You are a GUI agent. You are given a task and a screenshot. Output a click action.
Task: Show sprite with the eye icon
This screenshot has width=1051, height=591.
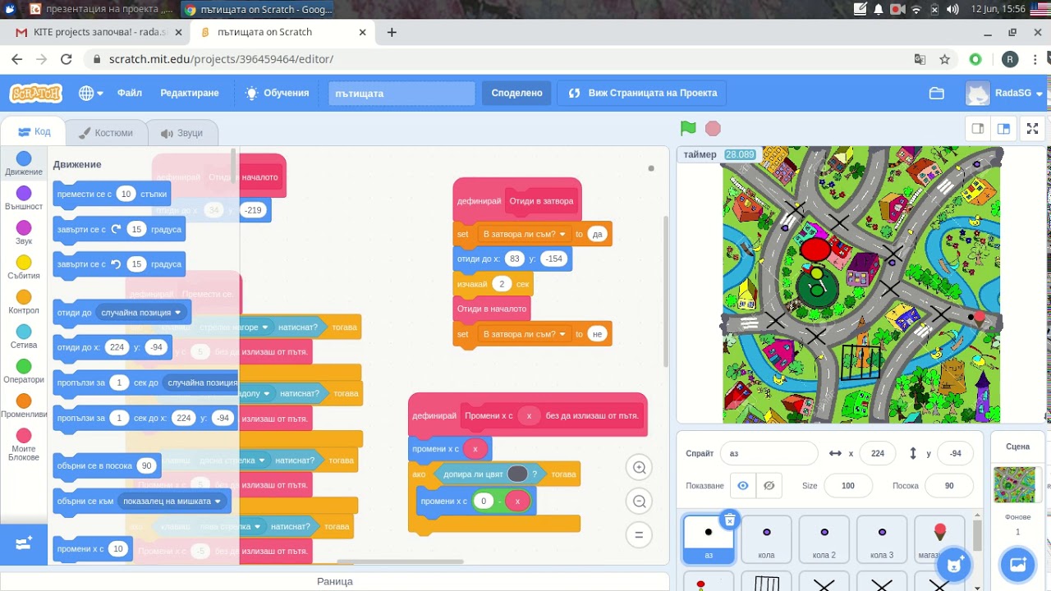[x=743, y=486]
